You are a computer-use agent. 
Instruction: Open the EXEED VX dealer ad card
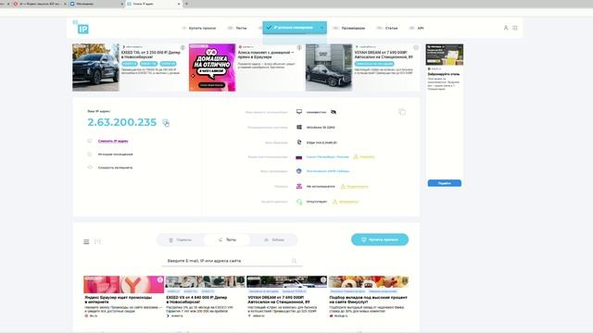206,296
